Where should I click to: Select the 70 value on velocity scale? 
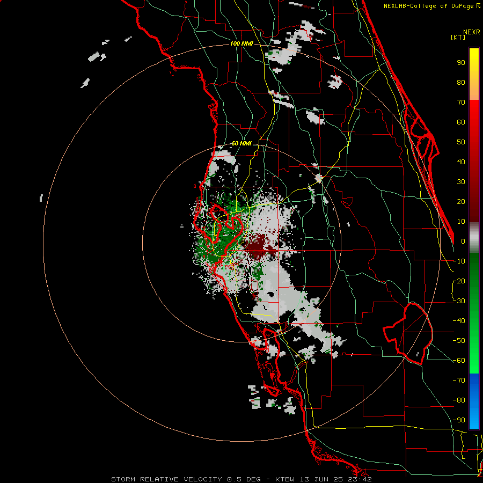click(x=461, y=103)
